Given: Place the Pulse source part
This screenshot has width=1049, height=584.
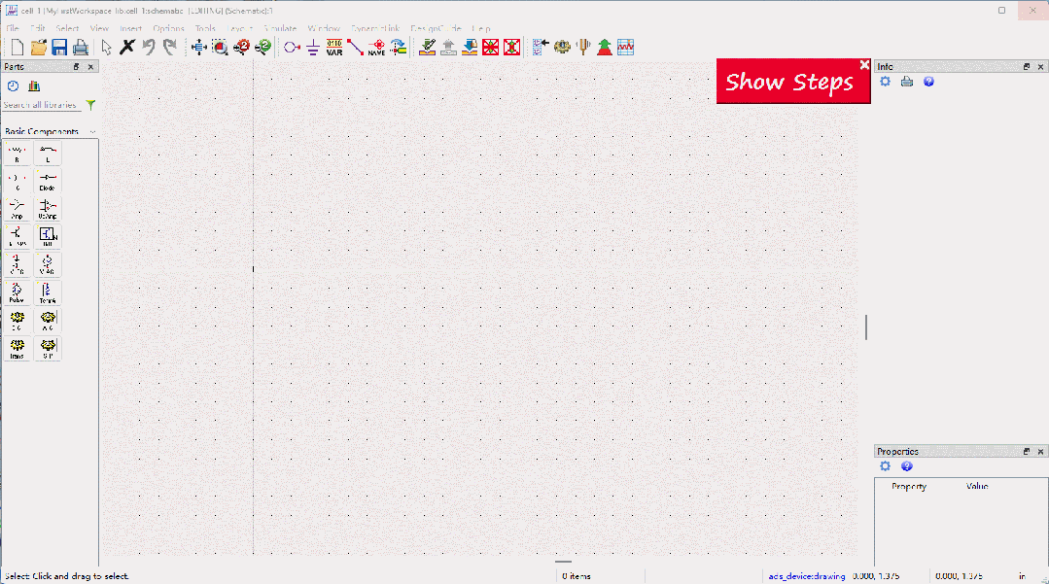Looking at the screenshot, I should [x=17, y=293].
